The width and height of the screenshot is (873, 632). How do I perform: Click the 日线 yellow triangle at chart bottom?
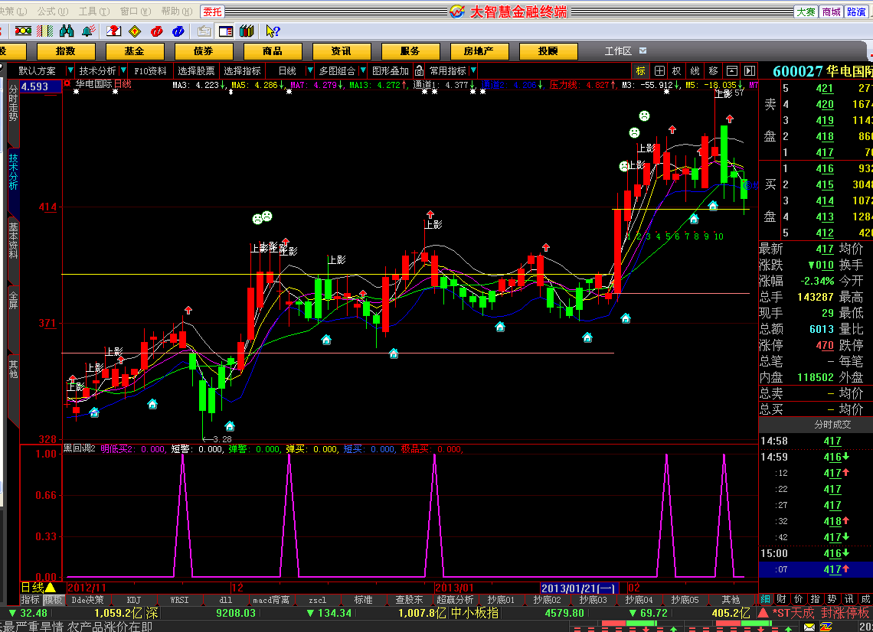click(50, 588)
